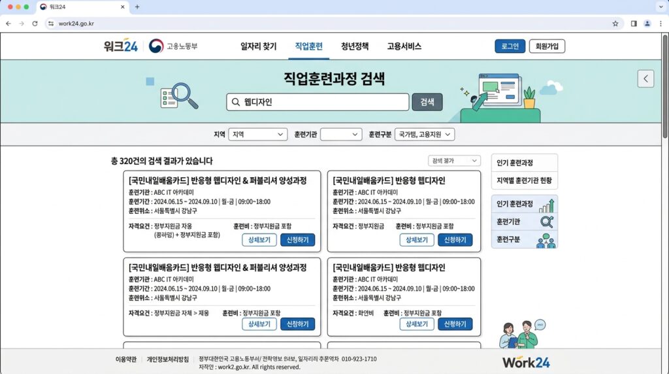This screenshot has width=669, height=374.
Task: Click the 총 320건의 검색 결과 text
Action: [162, 161]
